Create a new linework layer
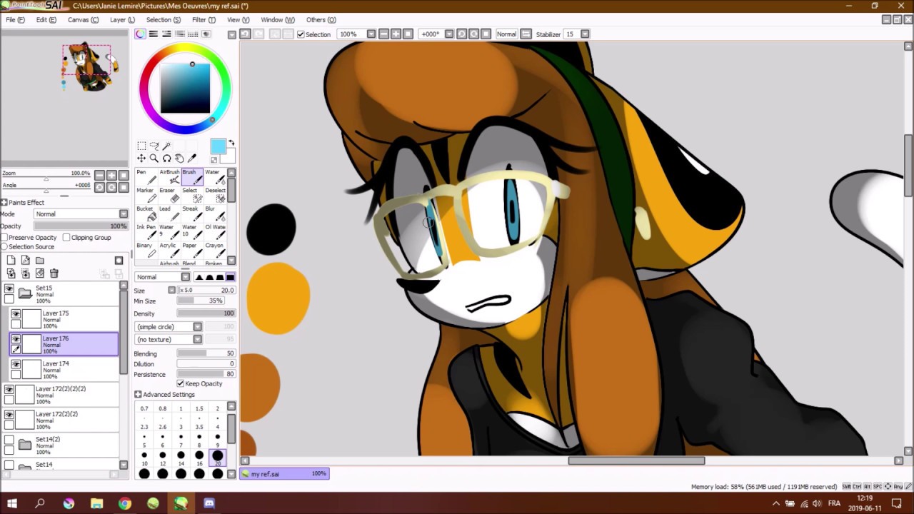Image resolution: width=914 pixels, height=514 pixels. click(x=26, y=261)
